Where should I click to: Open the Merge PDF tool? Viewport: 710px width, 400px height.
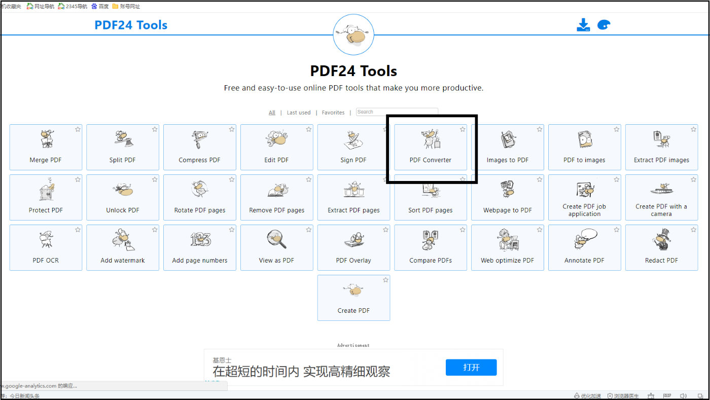(x=46, y=147)
